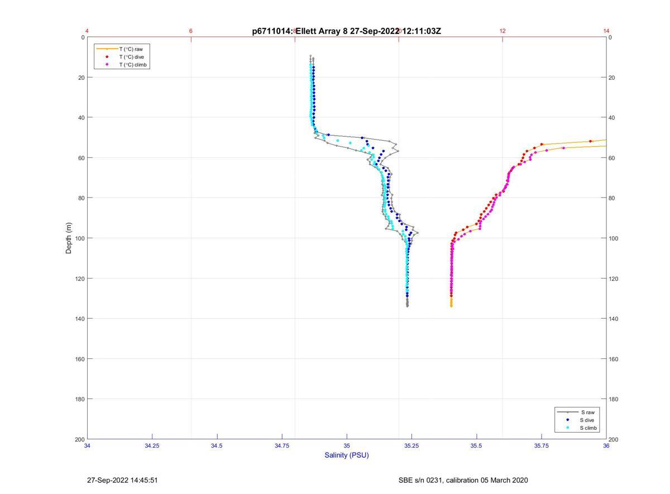The image size is (670, 494).
Task: Click red temperature tick '6' on top axis
Action: (191, 31)
